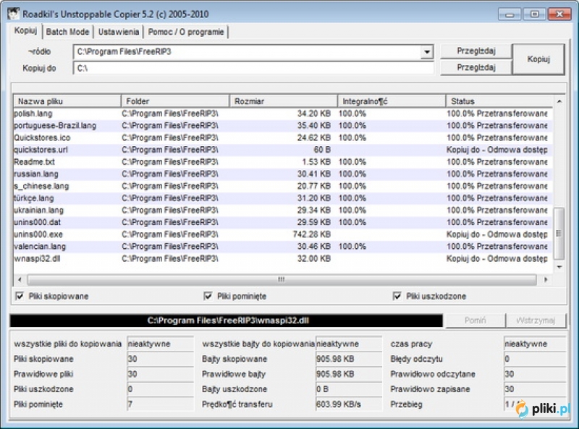579x429 pixels.
Task: Start copying with the large Kopiuj button
Action: 538,59
